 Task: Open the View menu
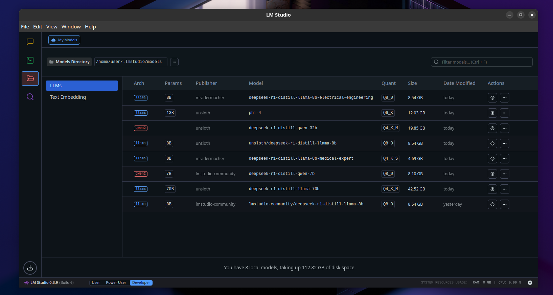pos(52,27)
